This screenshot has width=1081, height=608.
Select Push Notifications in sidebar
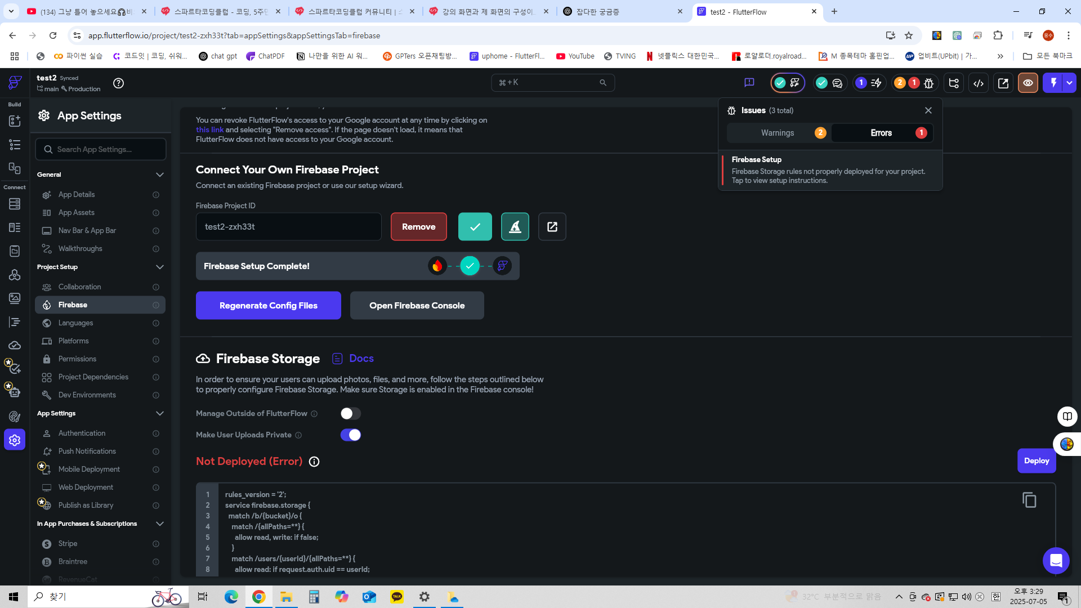tap(100, 451)
